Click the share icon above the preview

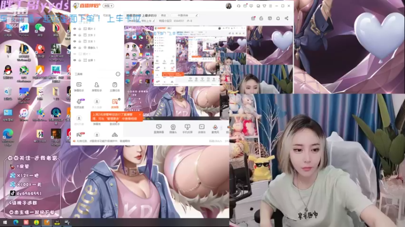click(x=287, y=18)
